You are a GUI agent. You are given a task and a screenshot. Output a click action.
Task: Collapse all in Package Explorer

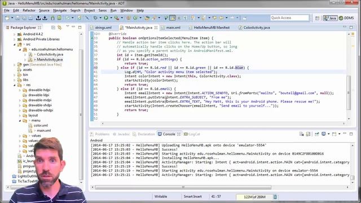[53, 28]
